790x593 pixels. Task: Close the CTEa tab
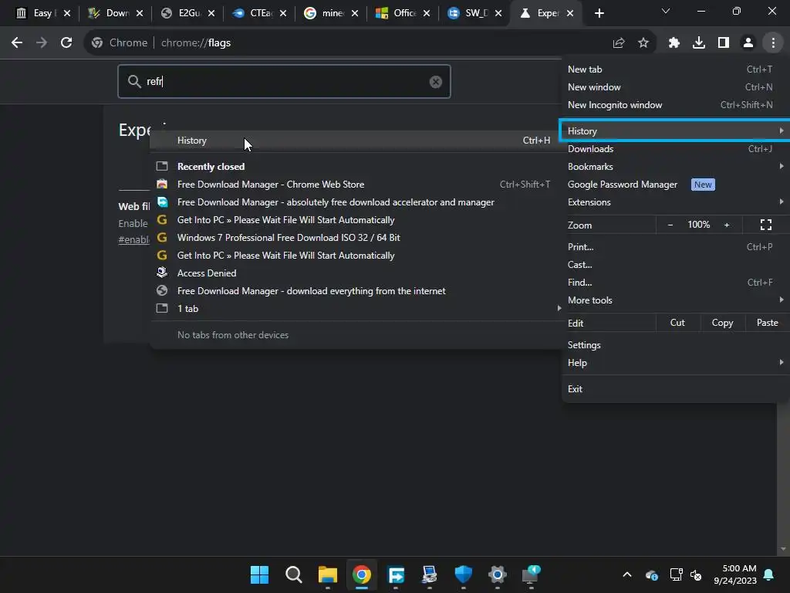click(x=283, y=13)
